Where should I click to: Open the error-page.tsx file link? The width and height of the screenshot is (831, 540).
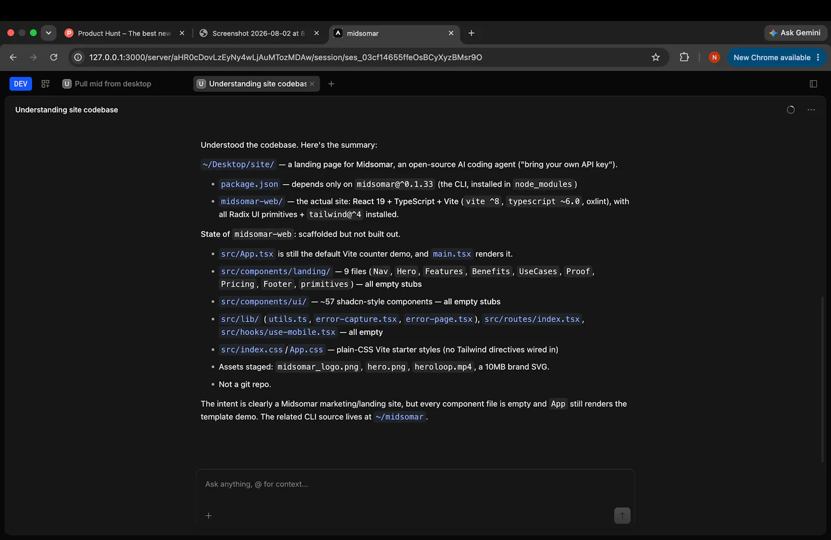tap(439, 319)
